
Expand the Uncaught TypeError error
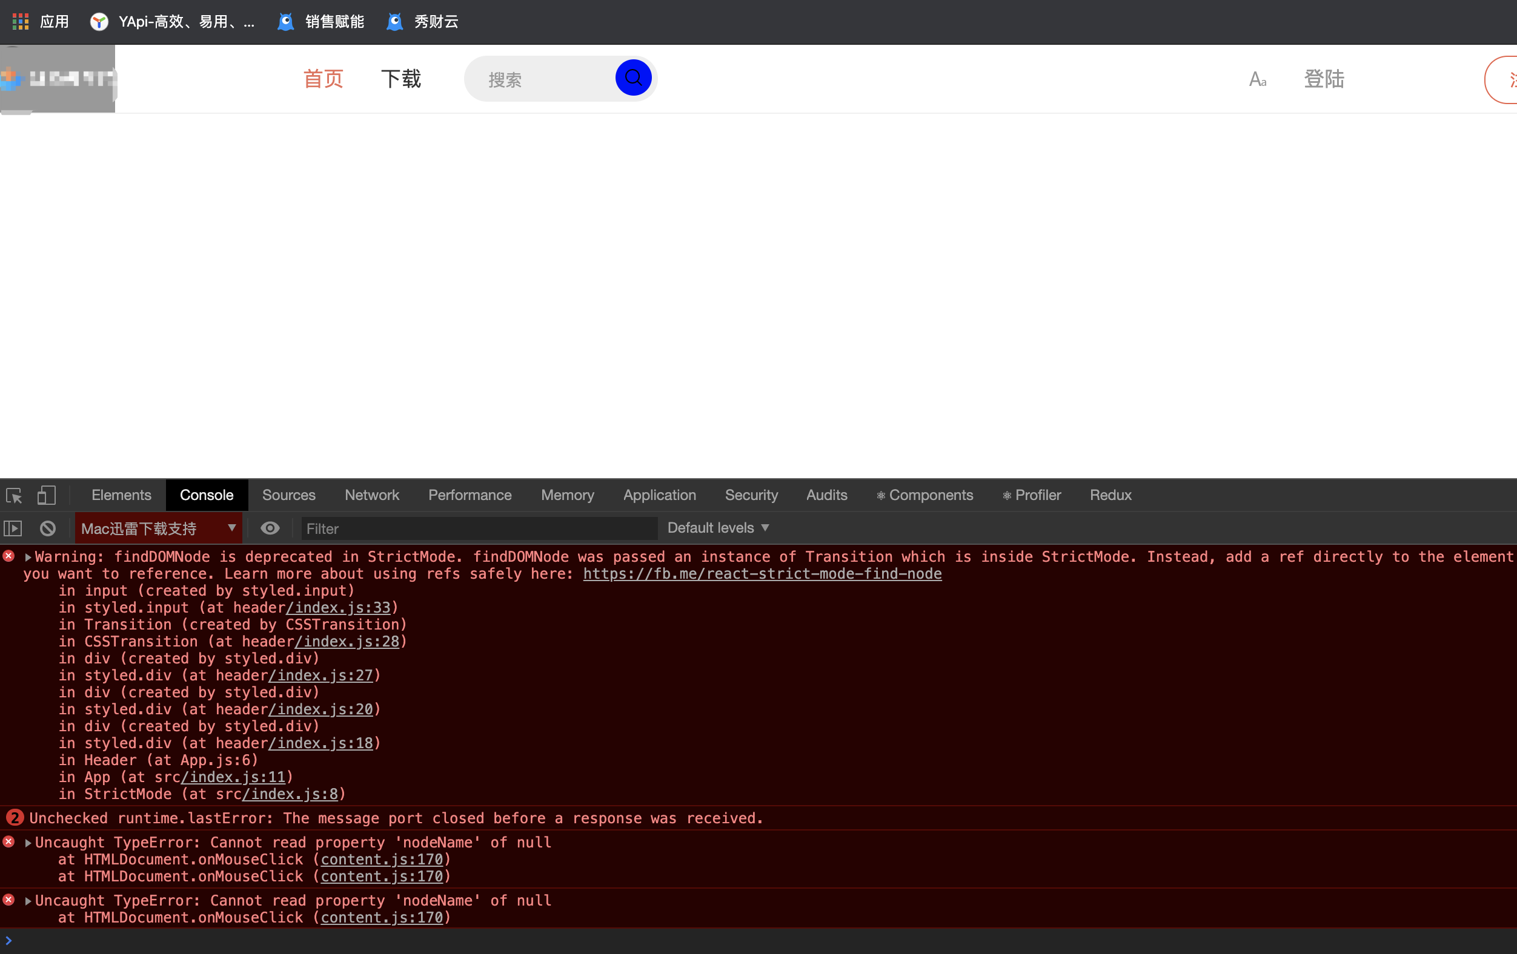point(28,842)
